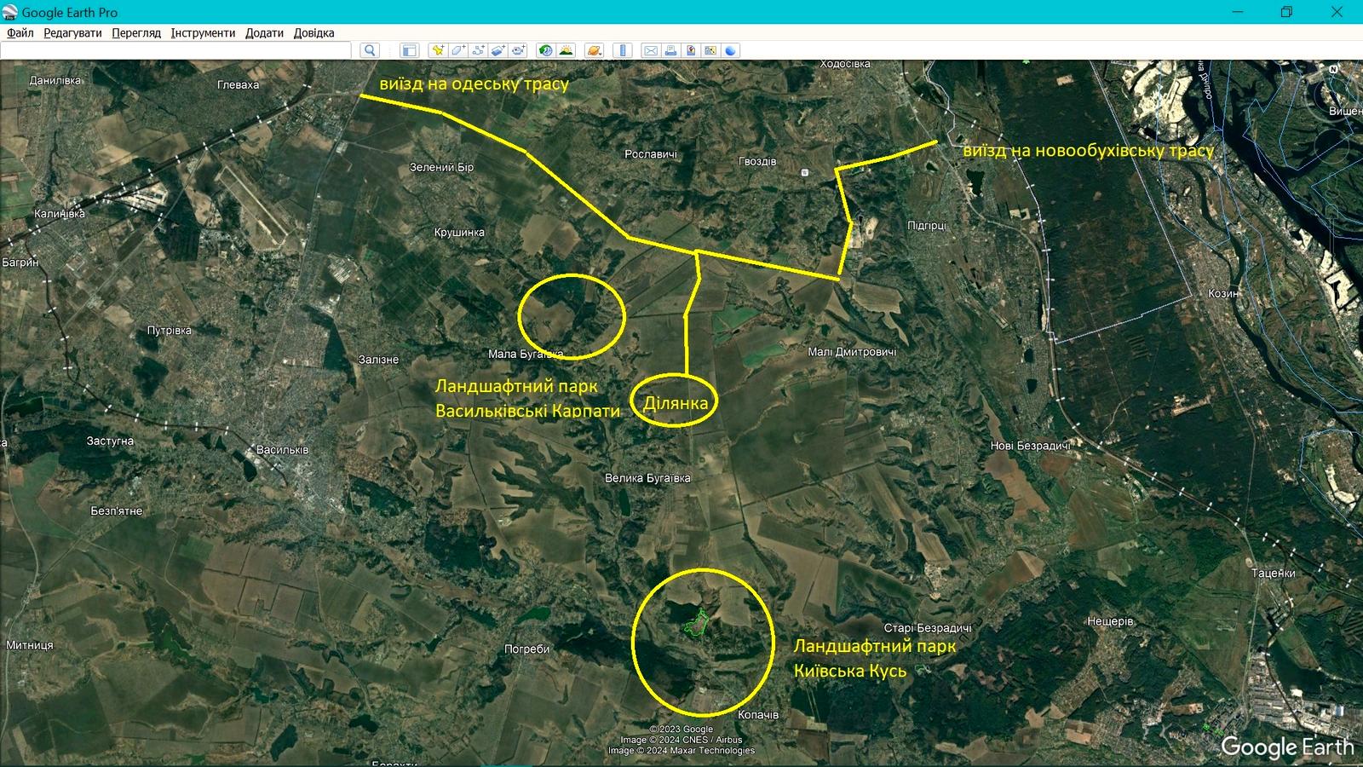This screenshot has height=767, width=1363.
Task: Toggle the sidebar panel visibility
Action: [409, 50]
